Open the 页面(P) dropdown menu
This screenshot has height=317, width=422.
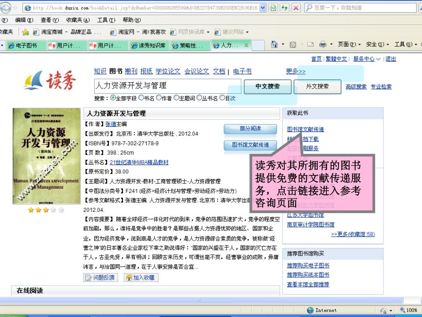point(349,44)
